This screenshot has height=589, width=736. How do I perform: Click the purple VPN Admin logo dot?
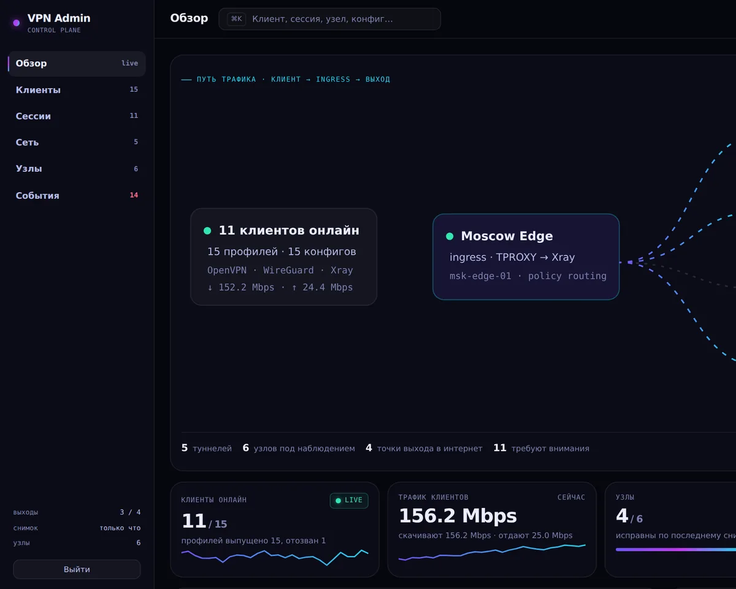16,23
